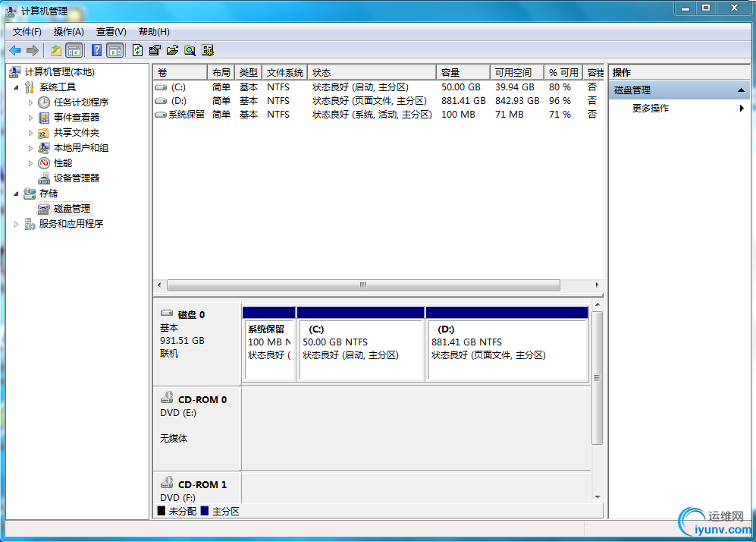Click the disk view scroll down arrow
Viewport: 756px width, 542px height.
tap(598, 497)
